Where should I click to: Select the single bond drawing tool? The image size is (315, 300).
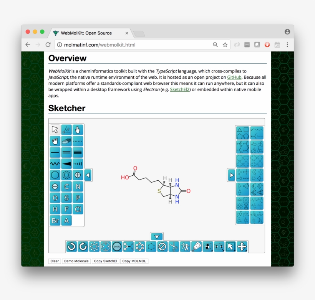[x=55, y=152]
